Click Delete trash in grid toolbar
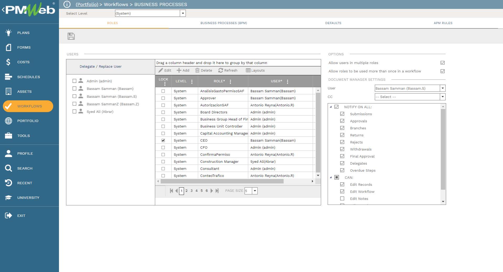The width and height of the screenshot is (503, 272). (204, 70)
